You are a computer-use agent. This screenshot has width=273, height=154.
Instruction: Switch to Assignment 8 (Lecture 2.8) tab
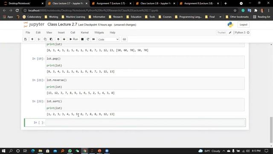tap(199, 3)
